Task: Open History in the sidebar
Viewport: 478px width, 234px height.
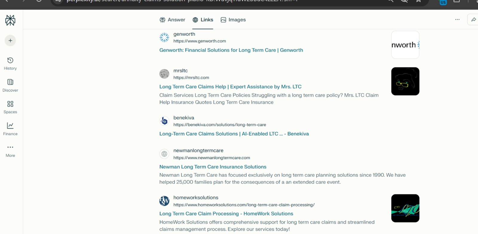Action: tap(10, 64)
